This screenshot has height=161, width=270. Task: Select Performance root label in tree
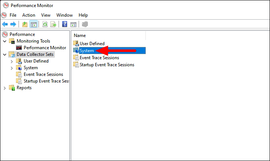(x=22, y=34)
